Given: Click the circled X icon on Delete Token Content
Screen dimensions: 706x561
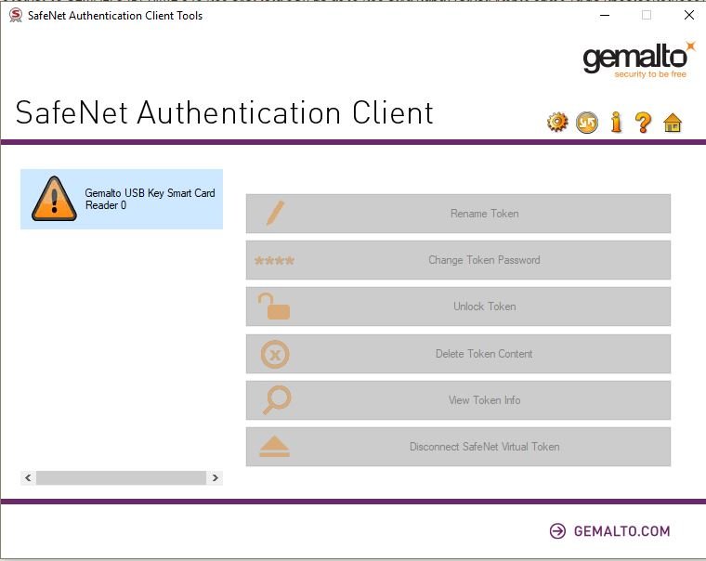Looking at the screenshot, I should click(275, 354).
